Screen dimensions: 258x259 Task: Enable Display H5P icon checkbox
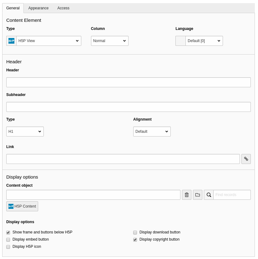(8, 247)
